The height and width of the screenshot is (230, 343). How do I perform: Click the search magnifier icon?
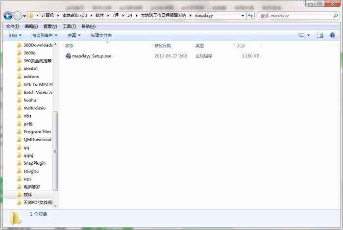pos(335,16)
